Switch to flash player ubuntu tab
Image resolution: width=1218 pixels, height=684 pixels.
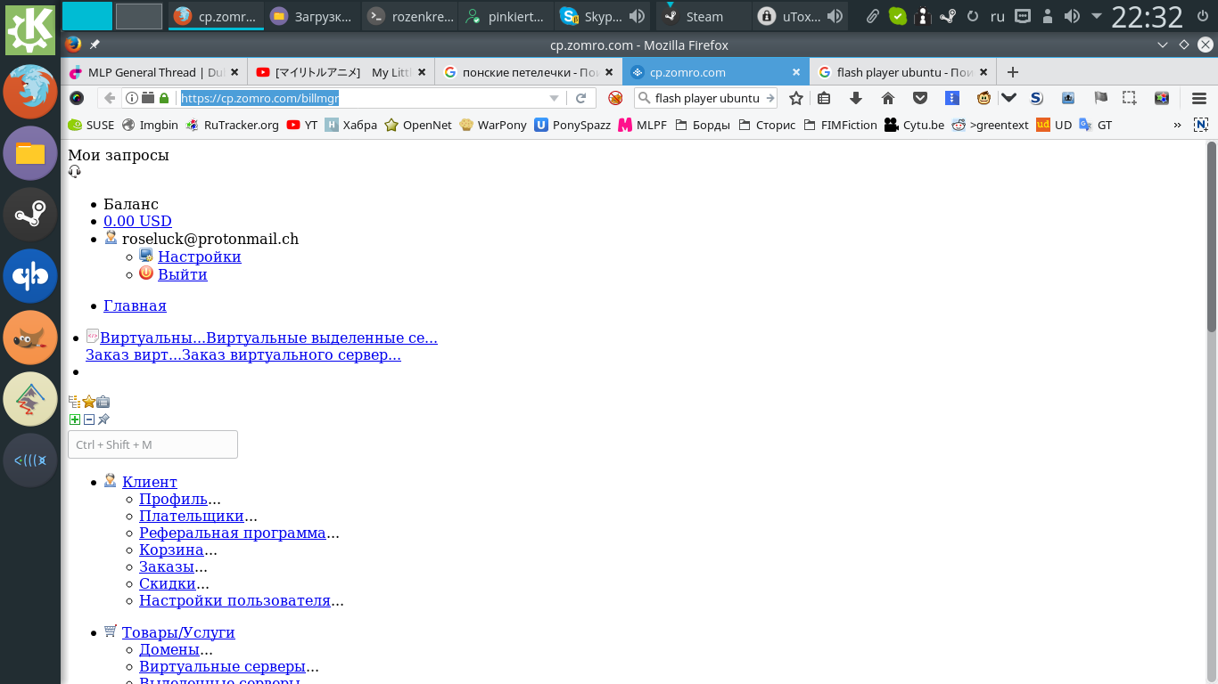pyautogui.click(x=904, y=72)
